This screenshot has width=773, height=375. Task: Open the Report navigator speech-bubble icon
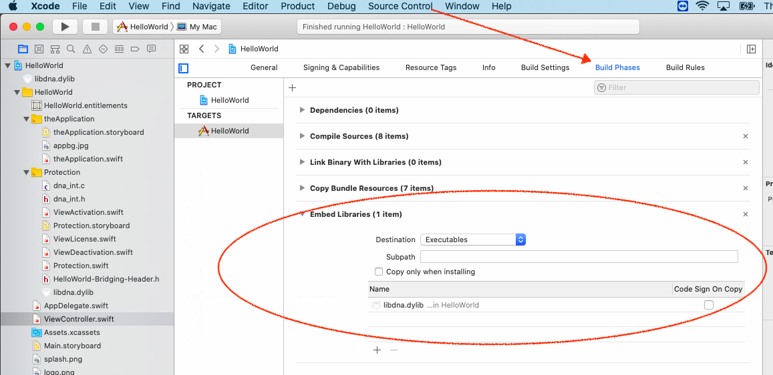[152, 49]
